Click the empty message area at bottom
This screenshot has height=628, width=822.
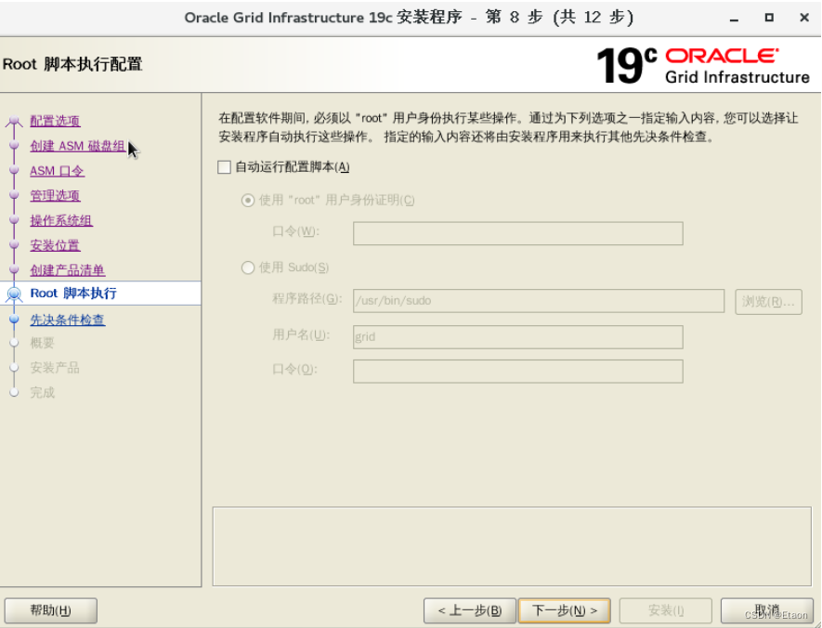(512, 546)
